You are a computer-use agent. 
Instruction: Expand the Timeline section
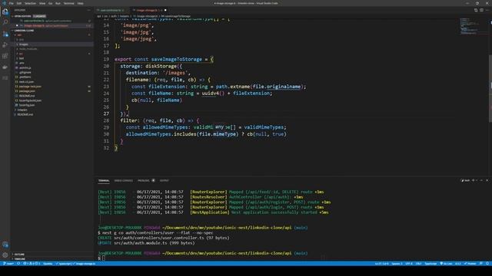(20, 259)
